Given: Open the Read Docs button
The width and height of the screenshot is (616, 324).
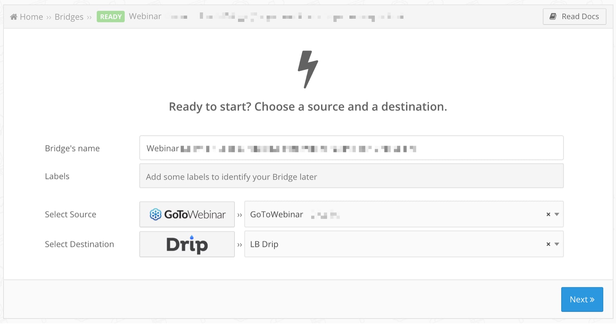Looking at the screenshot, I should tap(574, 17).
